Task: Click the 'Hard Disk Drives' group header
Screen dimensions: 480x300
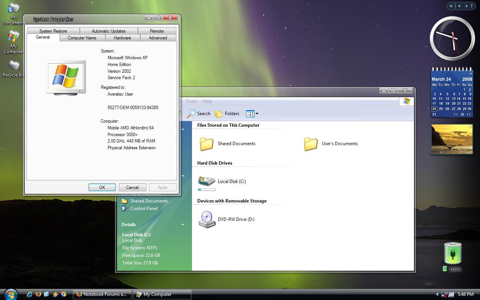Action: pyautogui.click(x=214, y=163)
